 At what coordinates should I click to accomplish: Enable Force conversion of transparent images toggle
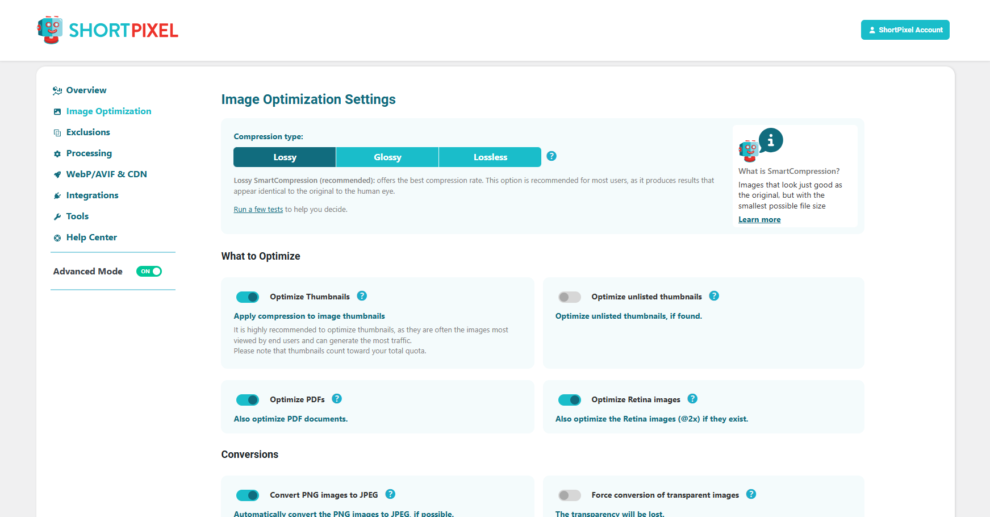coord(570,495)
